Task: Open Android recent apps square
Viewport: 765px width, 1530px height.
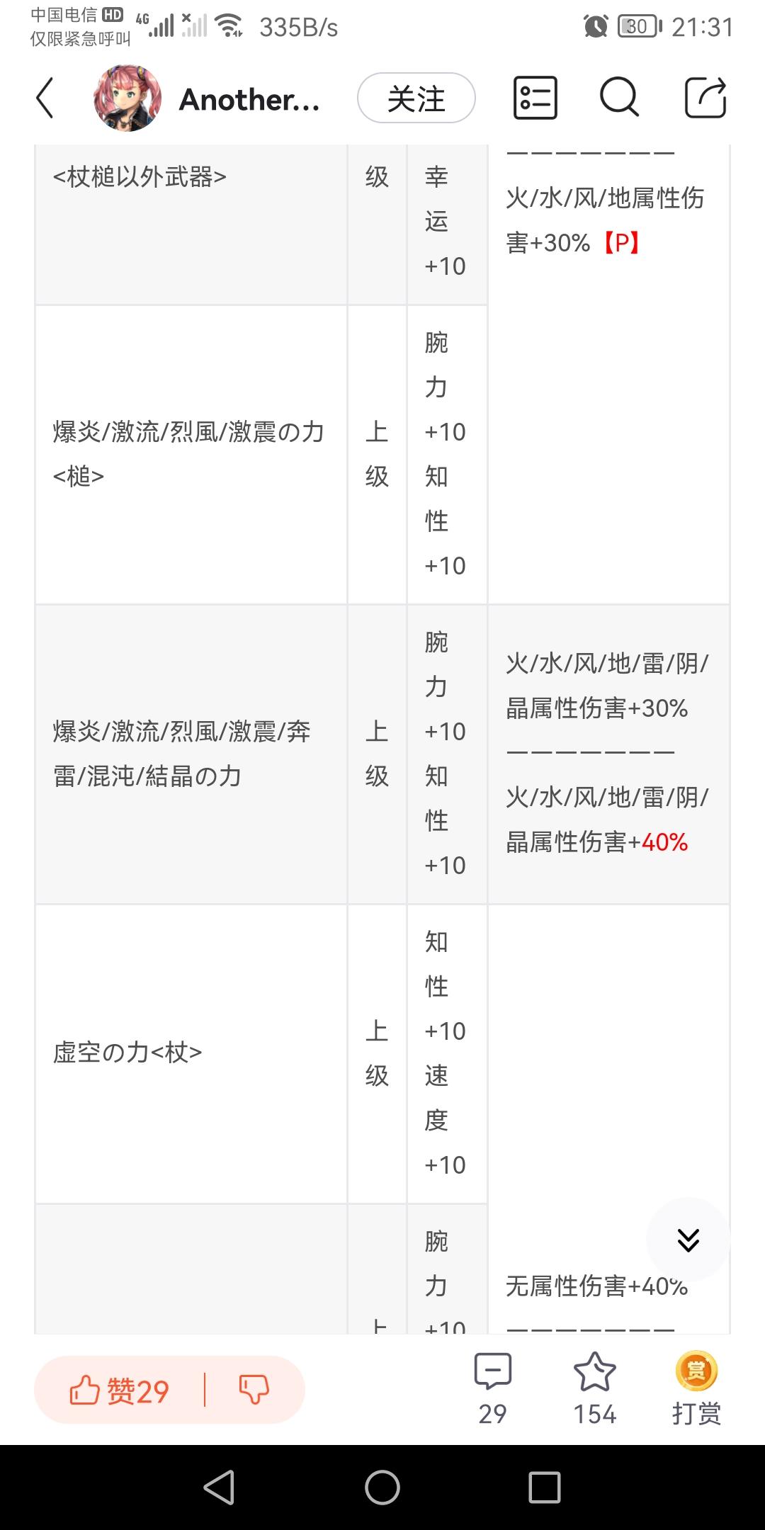Action: [x=545, y=1487]
